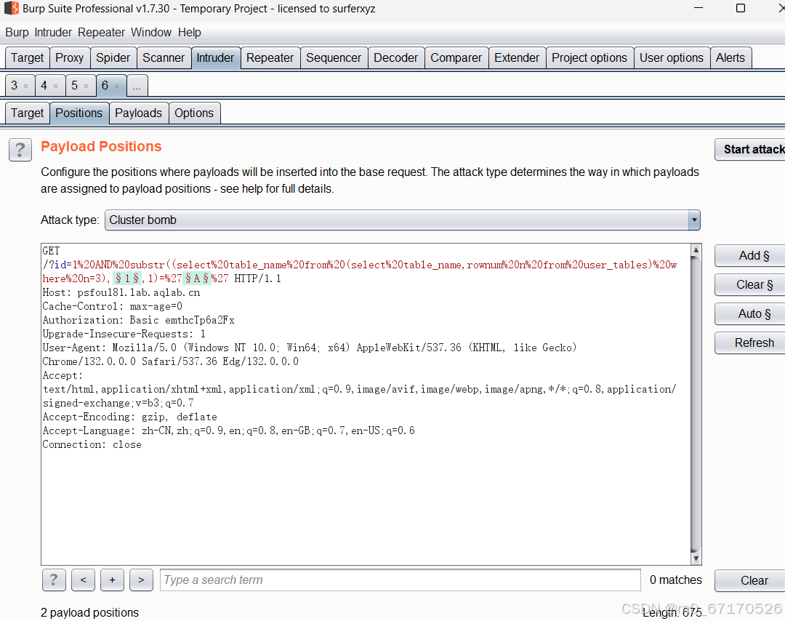
Task: Click the plus search options button
Action: pos(112,580)
